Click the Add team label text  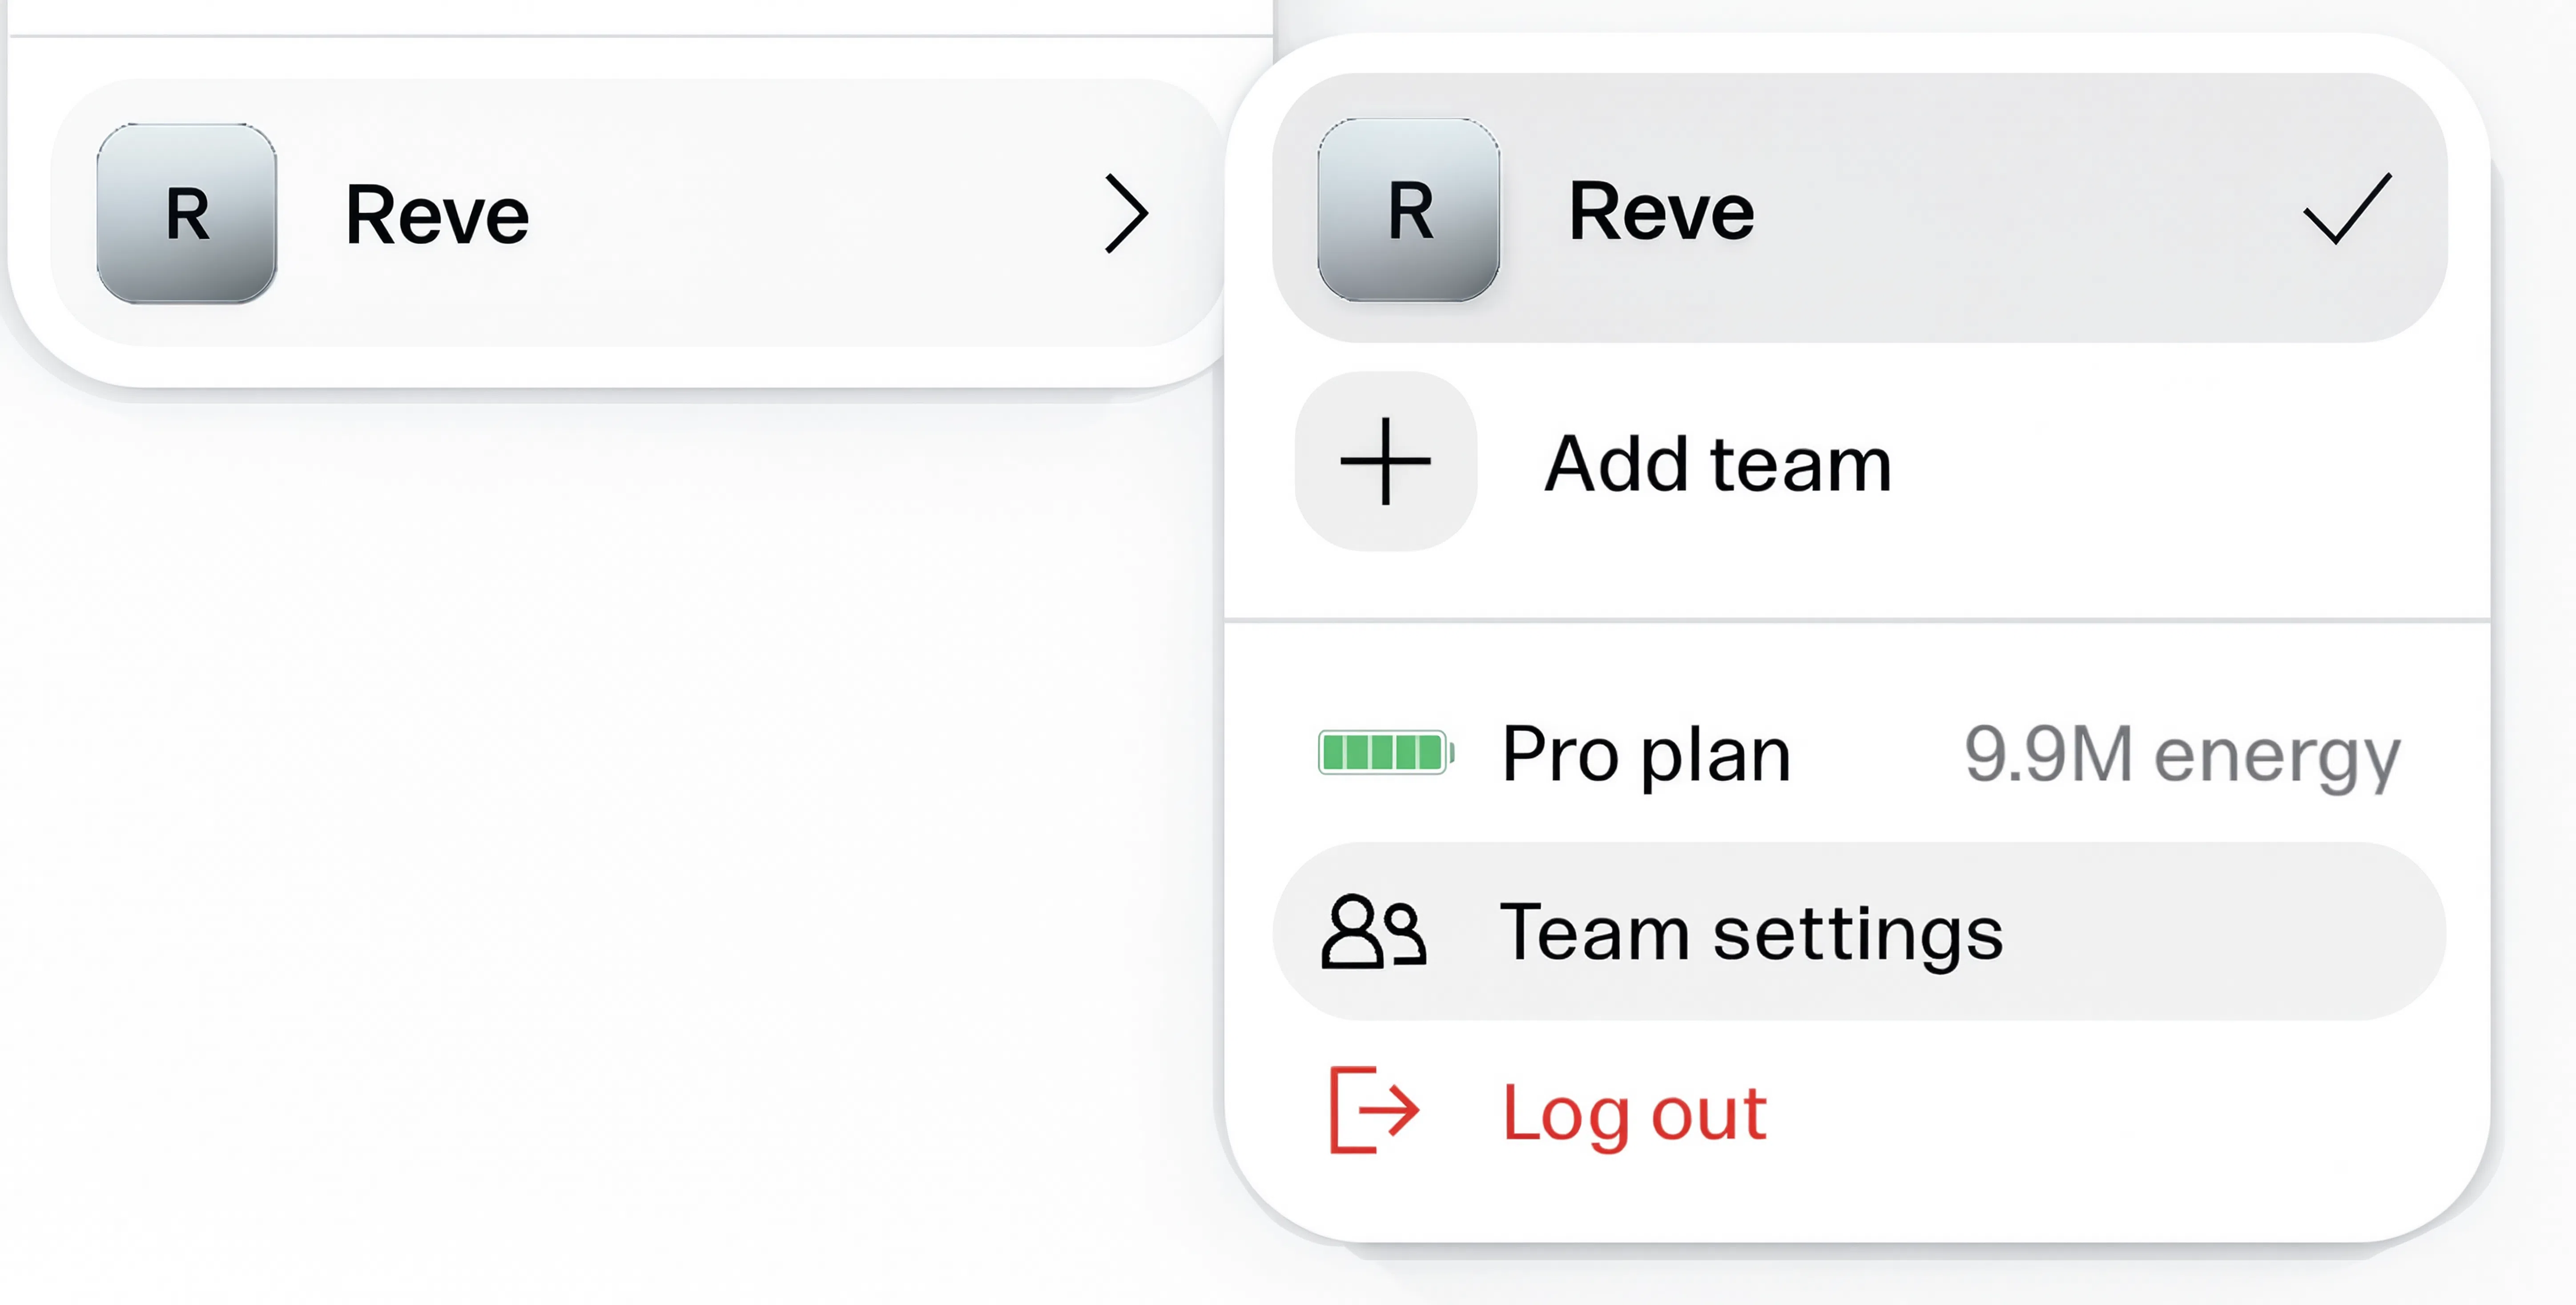point(1718,464)
